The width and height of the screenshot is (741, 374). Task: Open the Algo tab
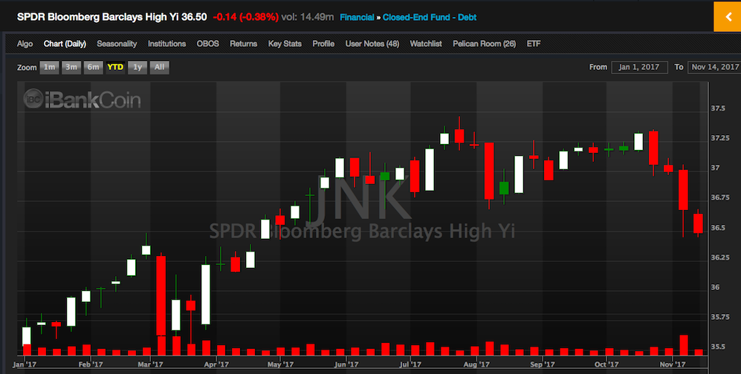(25, 44)
